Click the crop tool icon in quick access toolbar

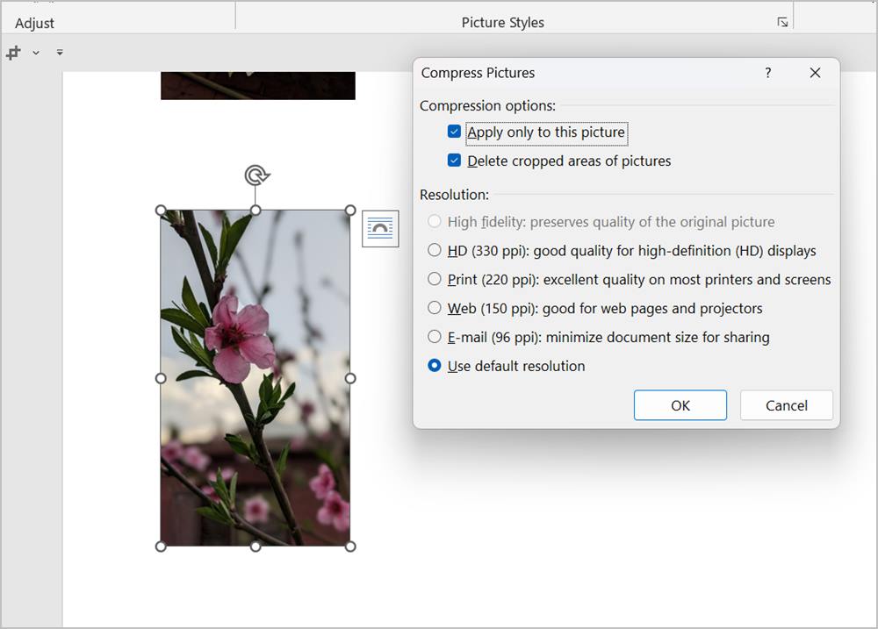pos(13,53)
